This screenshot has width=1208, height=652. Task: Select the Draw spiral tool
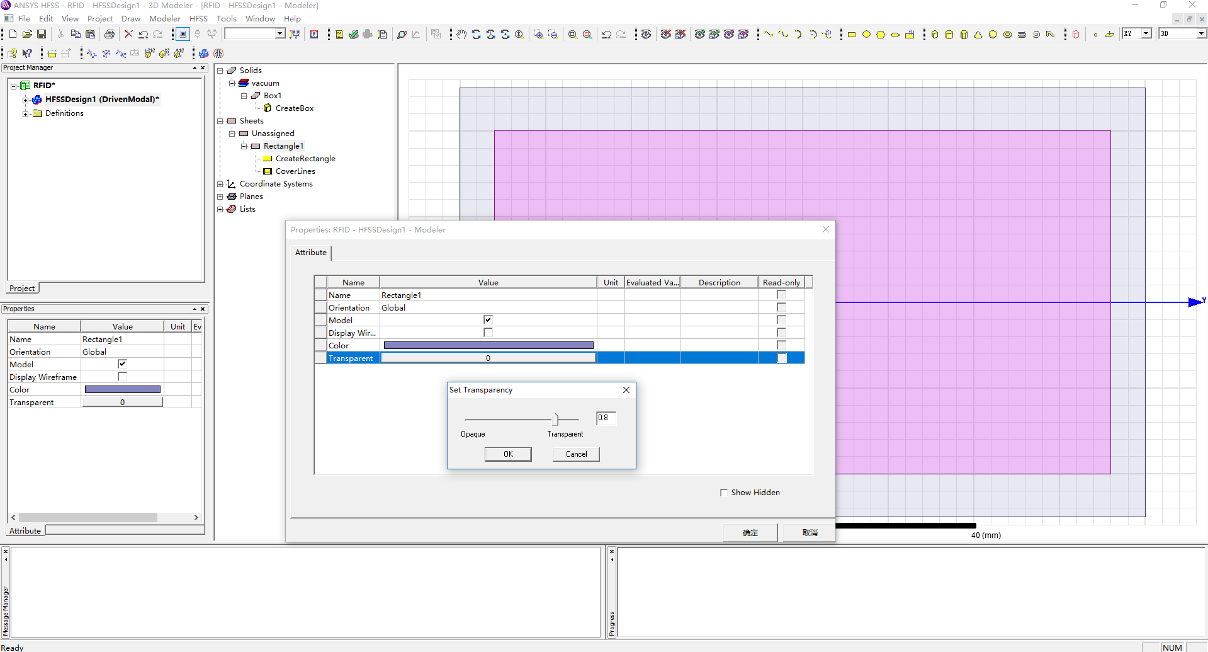coord(1036,34)
